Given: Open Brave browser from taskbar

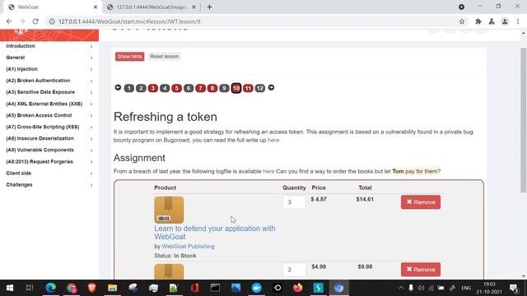Looking at the screenshot, I should (91, 288).
